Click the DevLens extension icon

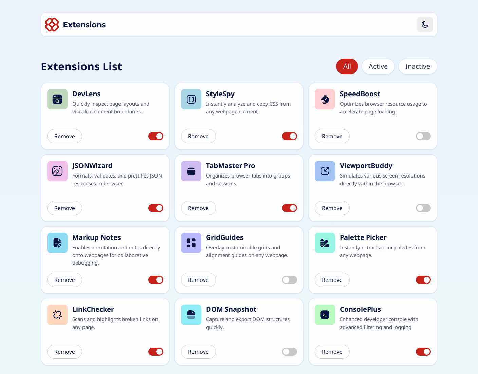tap(57, 99)
